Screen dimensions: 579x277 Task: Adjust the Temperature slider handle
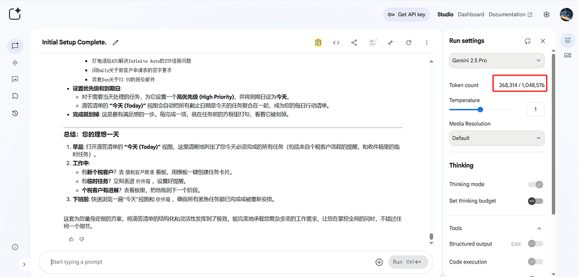click(481, 109)
